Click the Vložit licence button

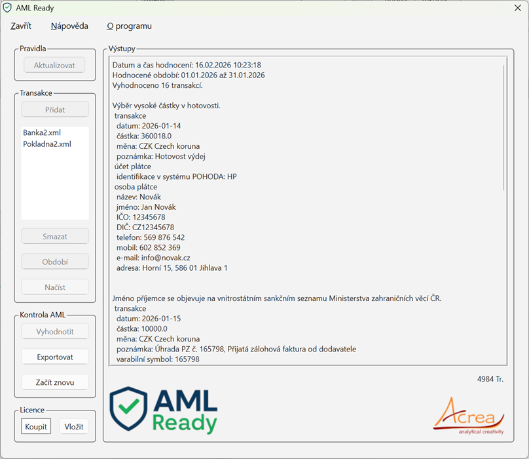[x=74, y=426]
